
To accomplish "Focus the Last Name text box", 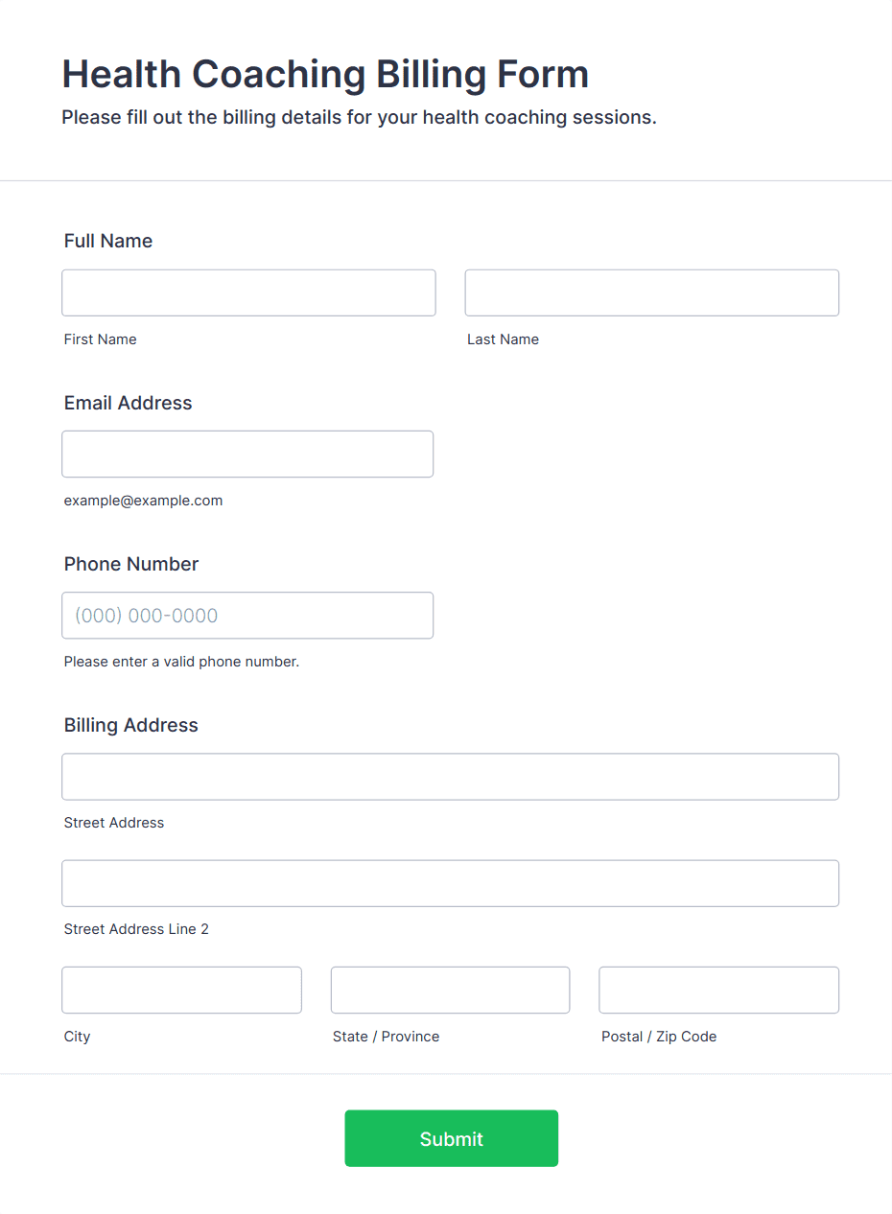I will [651, 292].
